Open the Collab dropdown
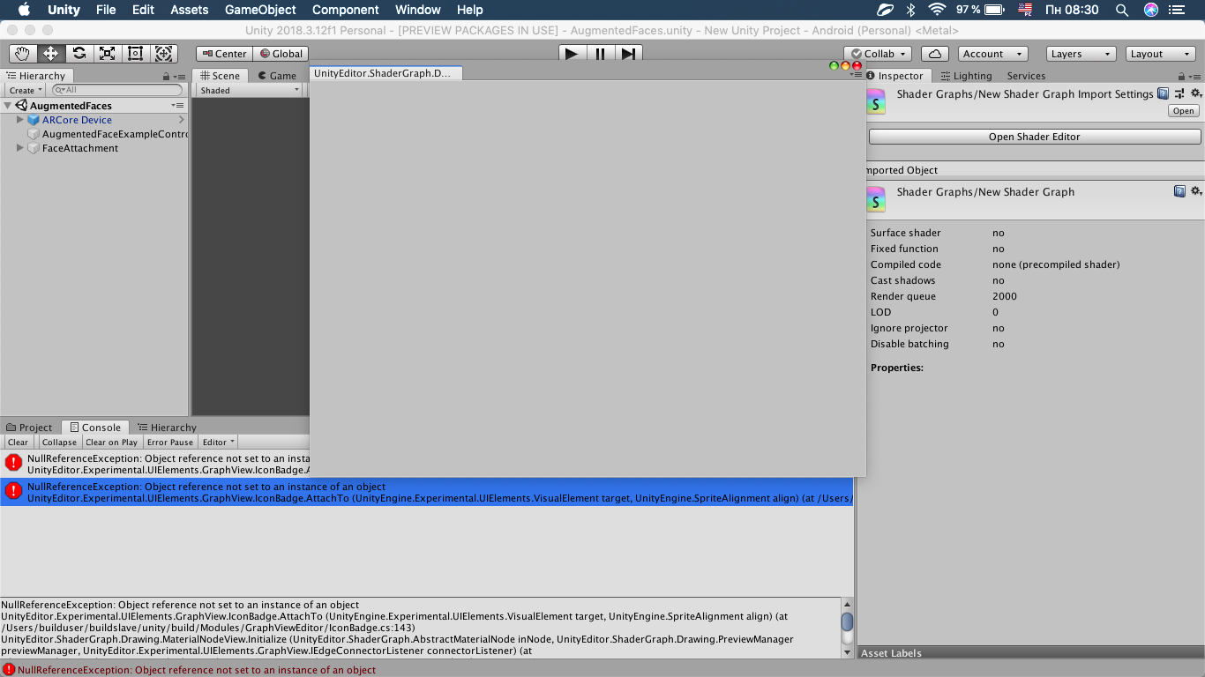 [x=878, y=54]
